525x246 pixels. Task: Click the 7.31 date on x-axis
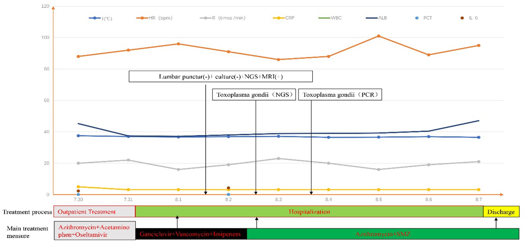[x=128, y=199]
